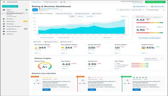This screenshot has height=96, width=168.
Task: Click the gray badge beside Integrations
Action: point(26,29)
